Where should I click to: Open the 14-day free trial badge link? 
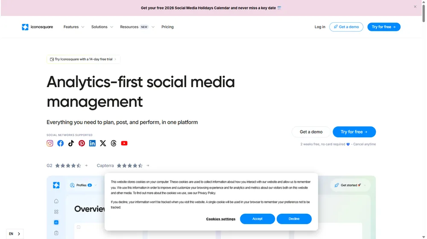tap(83, 59)
